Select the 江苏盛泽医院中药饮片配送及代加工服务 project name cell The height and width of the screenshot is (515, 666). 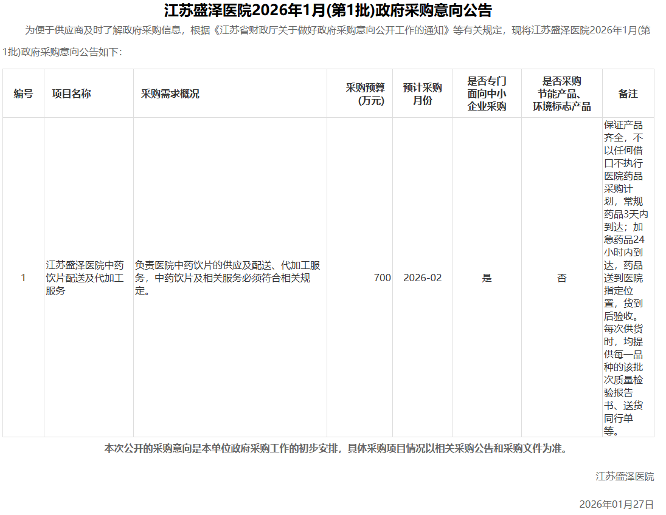pyautogui.click(x=85, y=278)
